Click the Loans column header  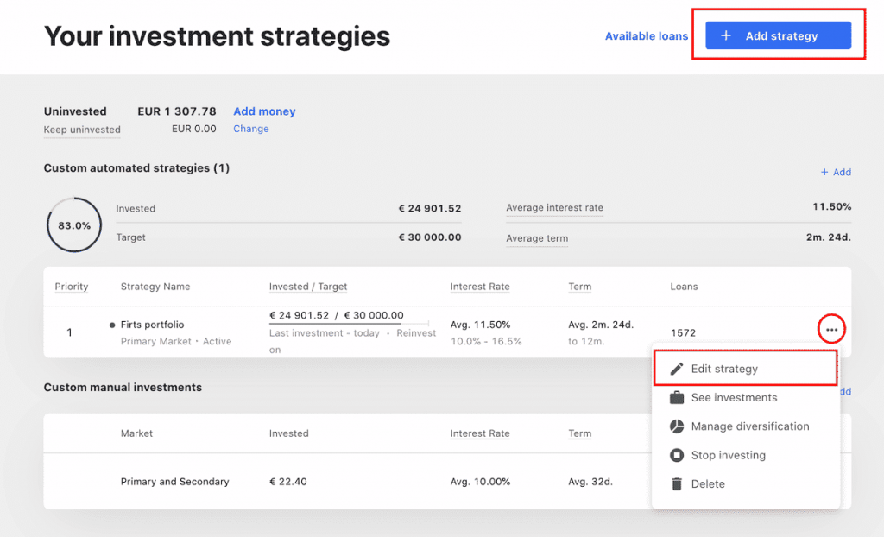pyautogui.click(x=684, y=287)
